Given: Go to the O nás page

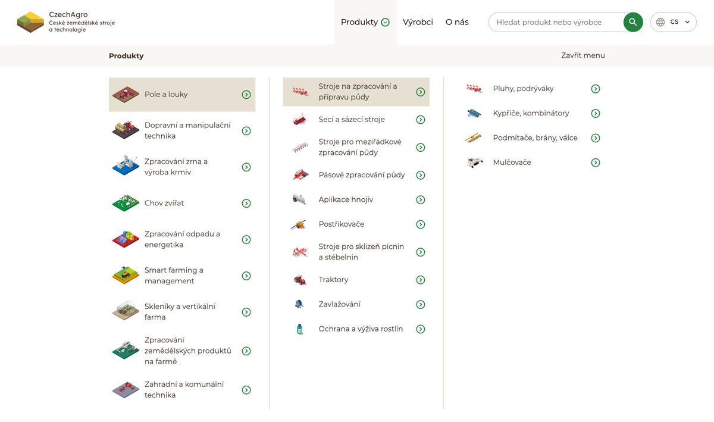Looking at the screenshot, I should (457, 22).
